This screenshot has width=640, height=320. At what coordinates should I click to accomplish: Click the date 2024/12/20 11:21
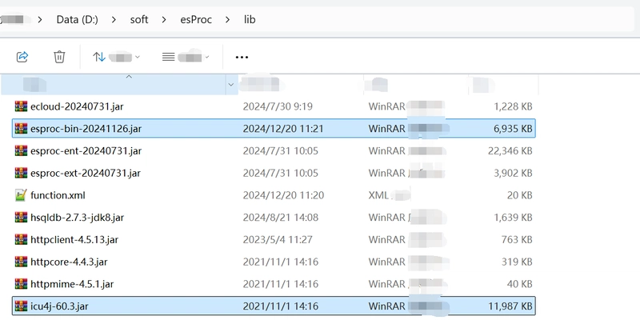(283, 129)
